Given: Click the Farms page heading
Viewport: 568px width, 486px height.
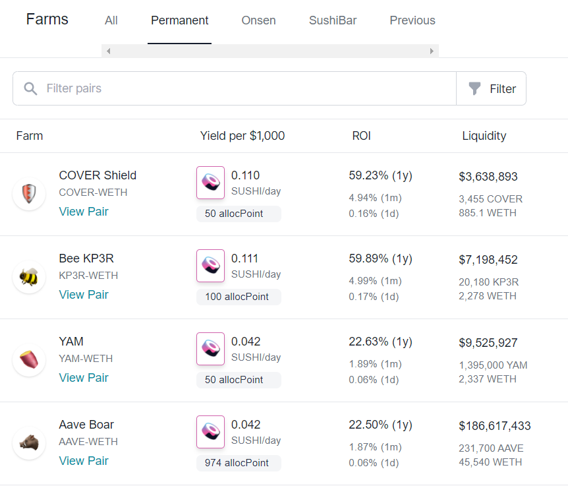Looking at the screenshot, I should pyautogui.click(x=47, y=19).
